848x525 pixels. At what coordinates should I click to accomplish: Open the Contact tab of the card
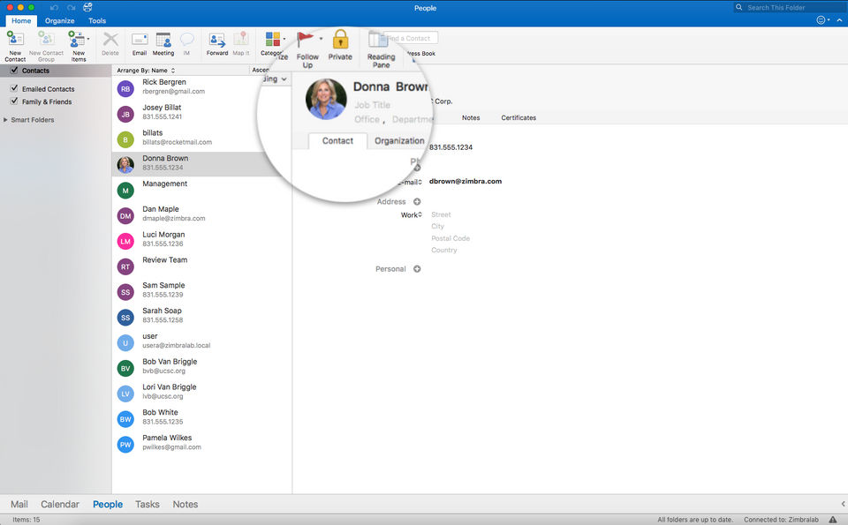(337, 141)
